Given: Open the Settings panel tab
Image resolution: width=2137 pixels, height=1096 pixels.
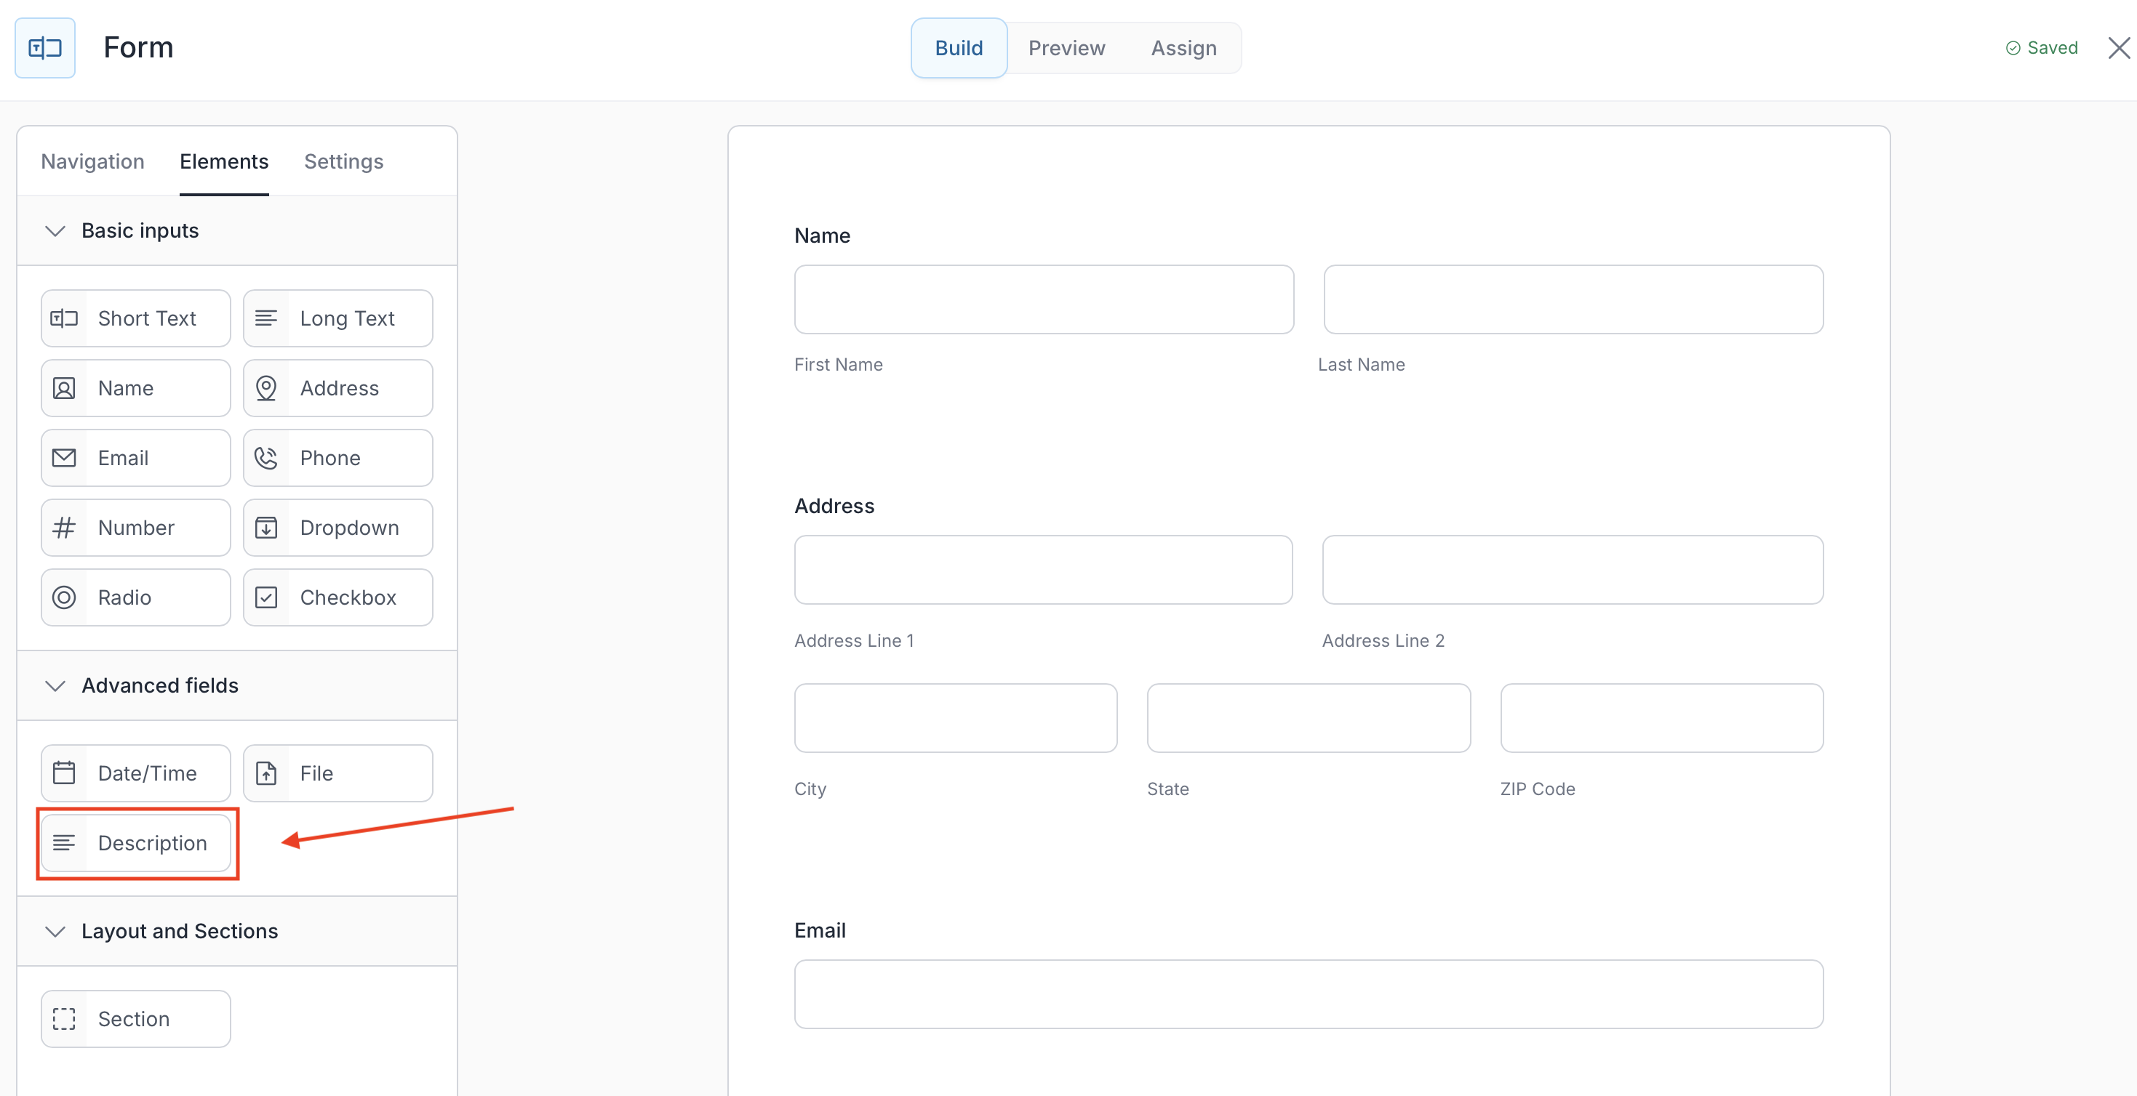Looking at the screenshot, I should click(343, 161).
